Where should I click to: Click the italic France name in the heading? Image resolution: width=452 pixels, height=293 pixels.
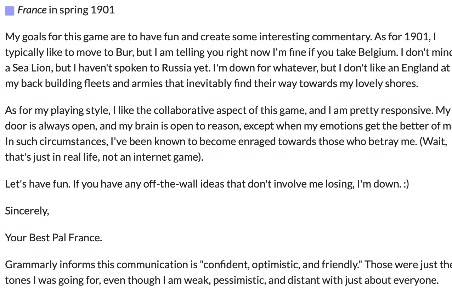32,10
